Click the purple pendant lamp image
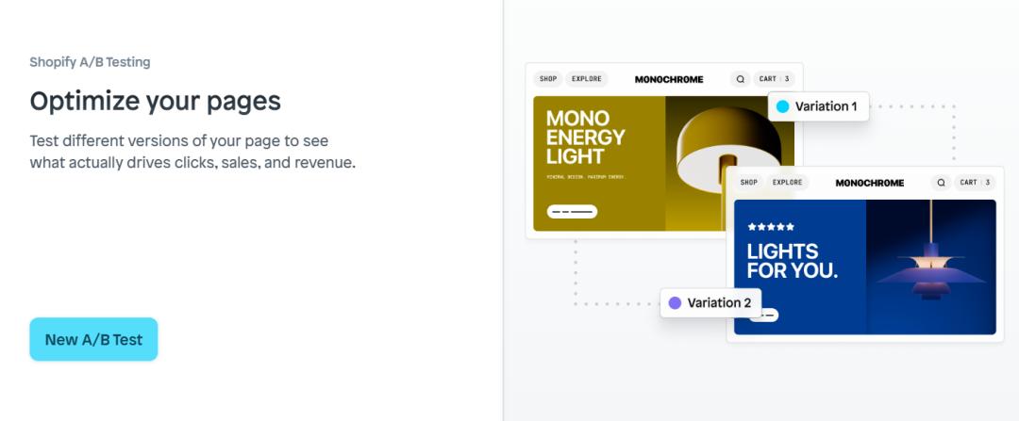Viewport: 1019px width, 421px height. point(930,267)
